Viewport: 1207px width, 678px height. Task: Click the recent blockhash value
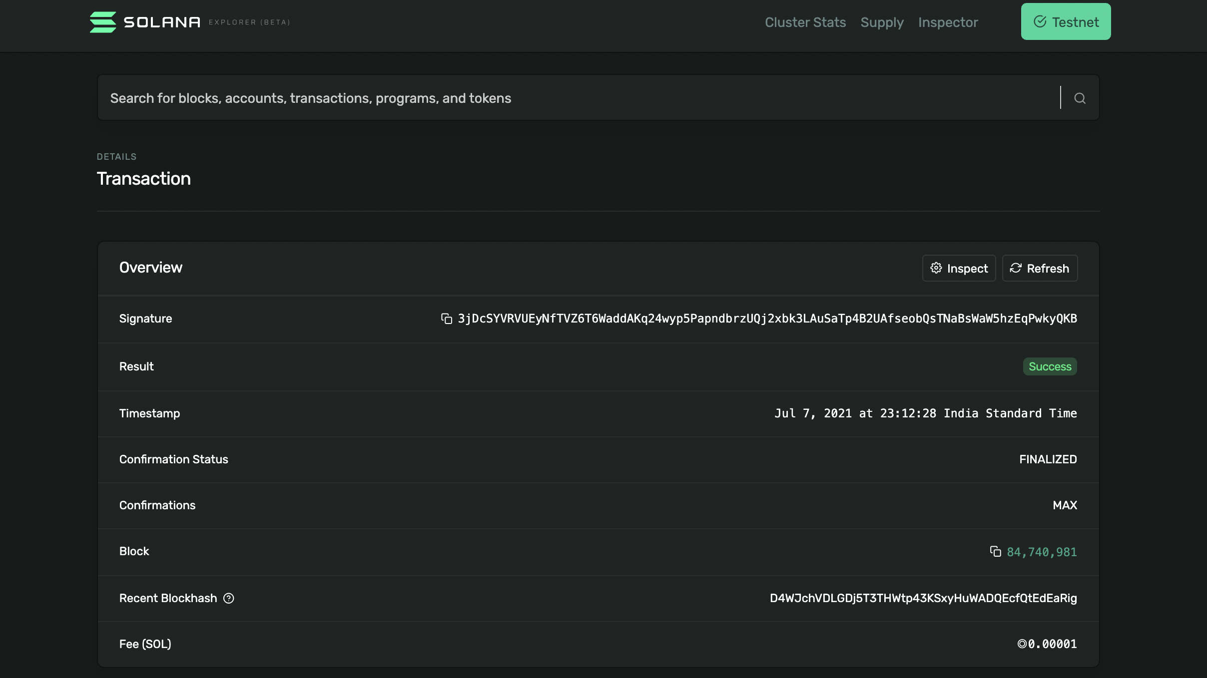pos(923,598)
